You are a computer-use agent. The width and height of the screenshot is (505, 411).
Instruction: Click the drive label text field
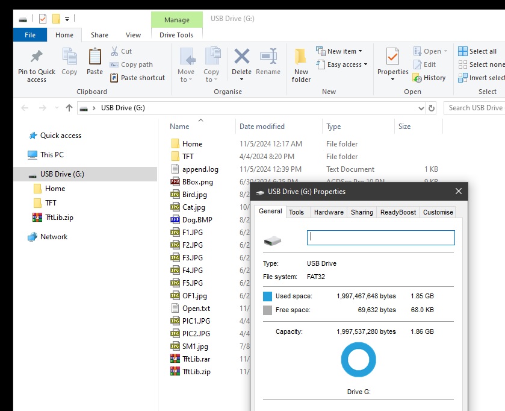[380, 237]
